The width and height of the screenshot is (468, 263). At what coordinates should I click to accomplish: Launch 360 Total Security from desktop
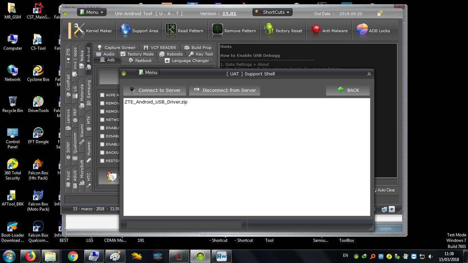point(13,170)
